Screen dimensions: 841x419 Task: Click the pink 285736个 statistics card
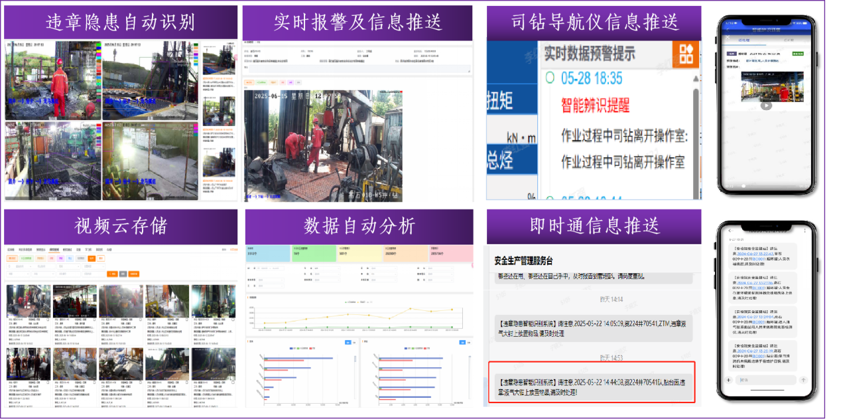point(450,253)
